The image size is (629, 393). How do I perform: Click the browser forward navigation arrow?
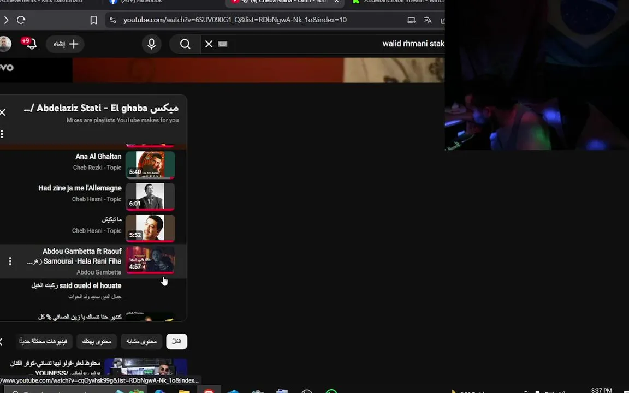6,20
